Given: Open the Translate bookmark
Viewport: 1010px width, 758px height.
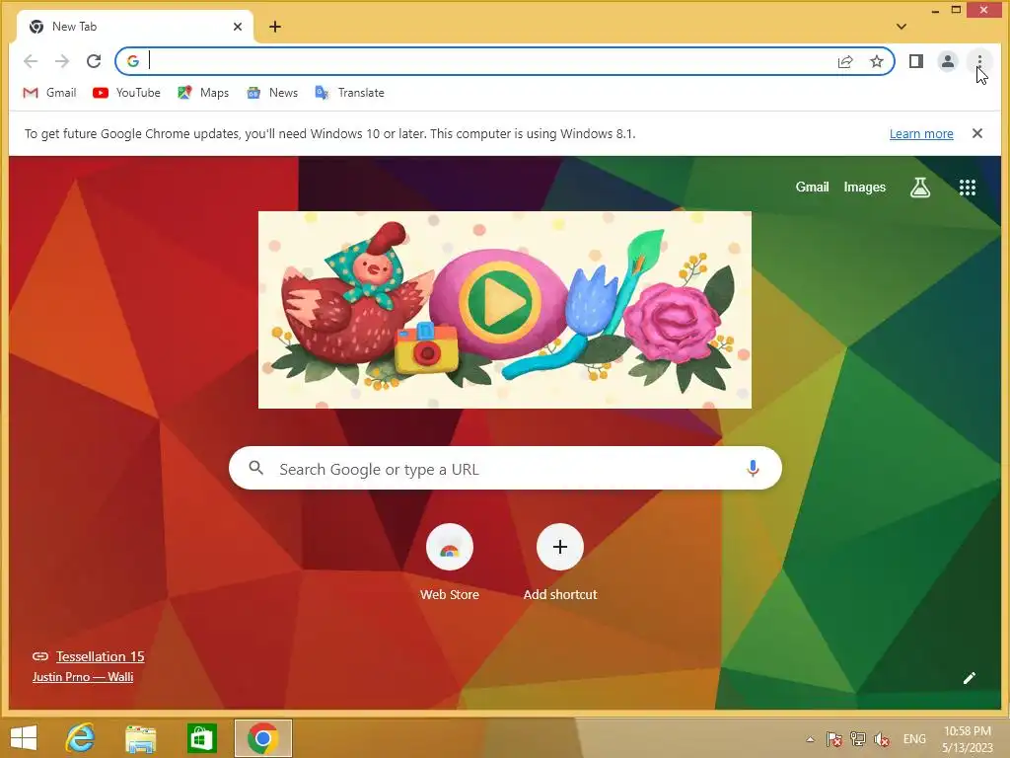Looking at the screenshot, I should coord(350,93).
